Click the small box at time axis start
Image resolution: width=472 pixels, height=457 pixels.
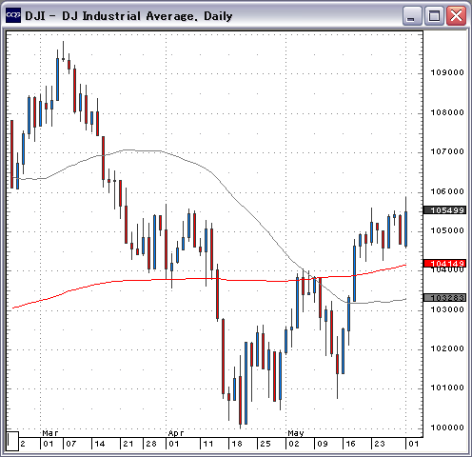[x=12, y=441]
